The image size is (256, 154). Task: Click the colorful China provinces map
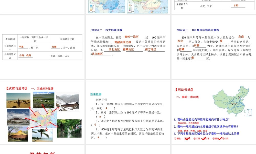point(43,118)
